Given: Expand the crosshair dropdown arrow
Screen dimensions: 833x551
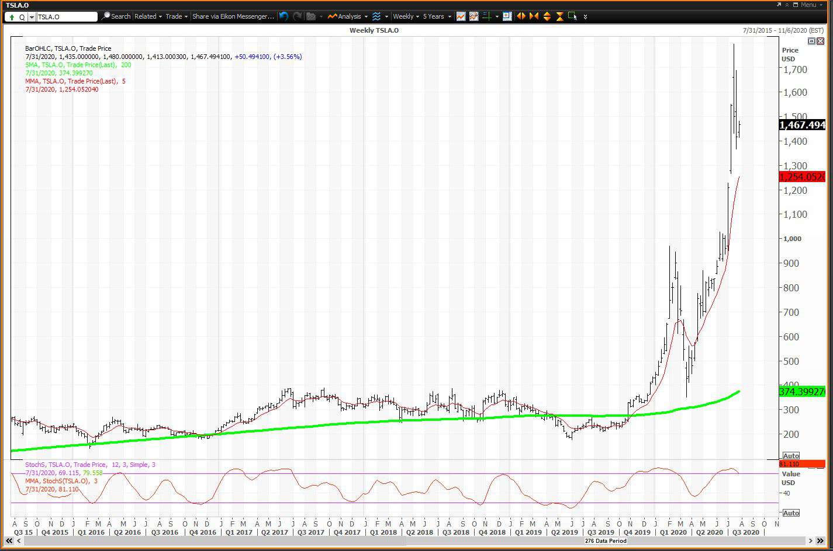Looking at the screenshot, I should (497, 16).
